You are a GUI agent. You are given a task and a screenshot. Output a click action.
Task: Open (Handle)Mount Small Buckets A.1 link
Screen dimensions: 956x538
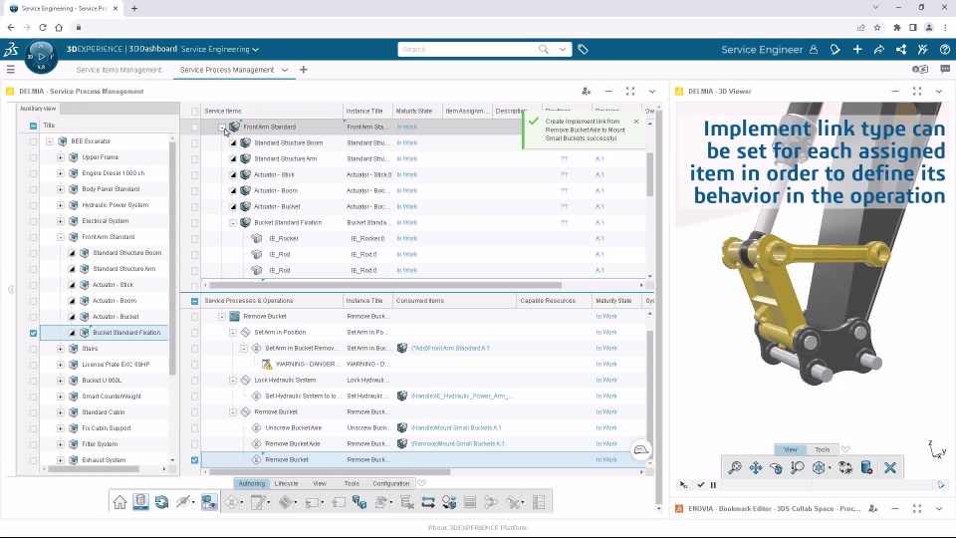point(456,428)
